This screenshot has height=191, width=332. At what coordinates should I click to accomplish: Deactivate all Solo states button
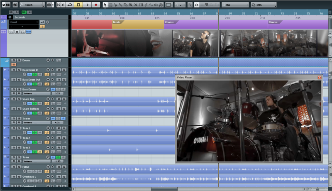coord(16,12)
